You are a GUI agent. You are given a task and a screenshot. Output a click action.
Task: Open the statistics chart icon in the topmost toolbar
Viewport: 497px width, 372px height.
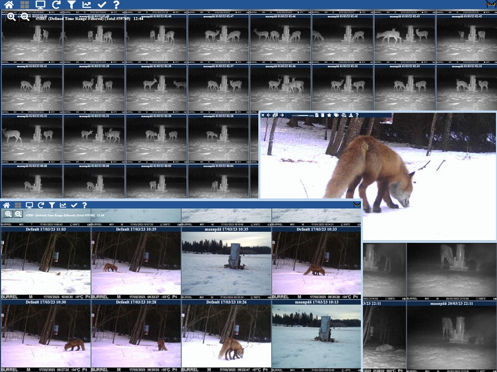coord(86,5)
